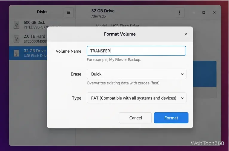This screenshot has height=151, width=229.
Task: Select the 32 GB Drive sidebar entry
Action: tap(28, 53)
